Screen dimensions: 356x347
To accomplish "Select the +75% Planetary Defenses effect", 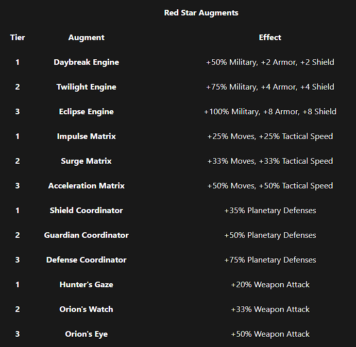I will point(270,259).
